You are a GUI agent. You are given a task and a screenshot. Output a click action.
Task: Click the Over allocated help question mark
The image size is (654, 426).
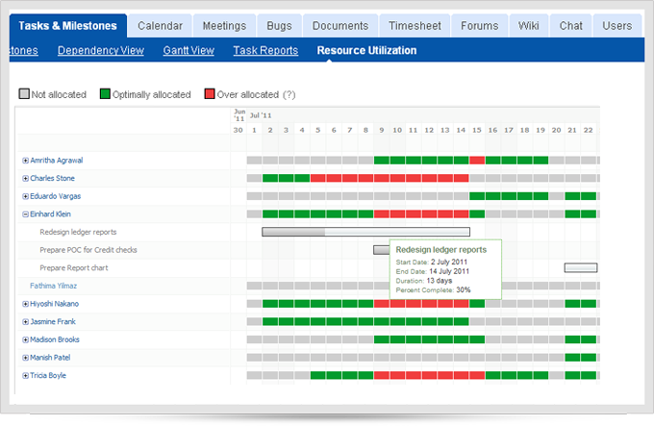(x=289, y=94)
